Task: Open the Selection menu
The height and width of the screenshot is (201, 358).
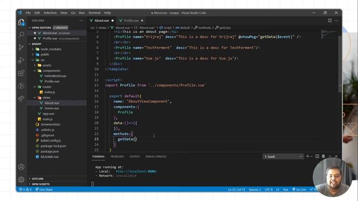Action: coord(50,13)
